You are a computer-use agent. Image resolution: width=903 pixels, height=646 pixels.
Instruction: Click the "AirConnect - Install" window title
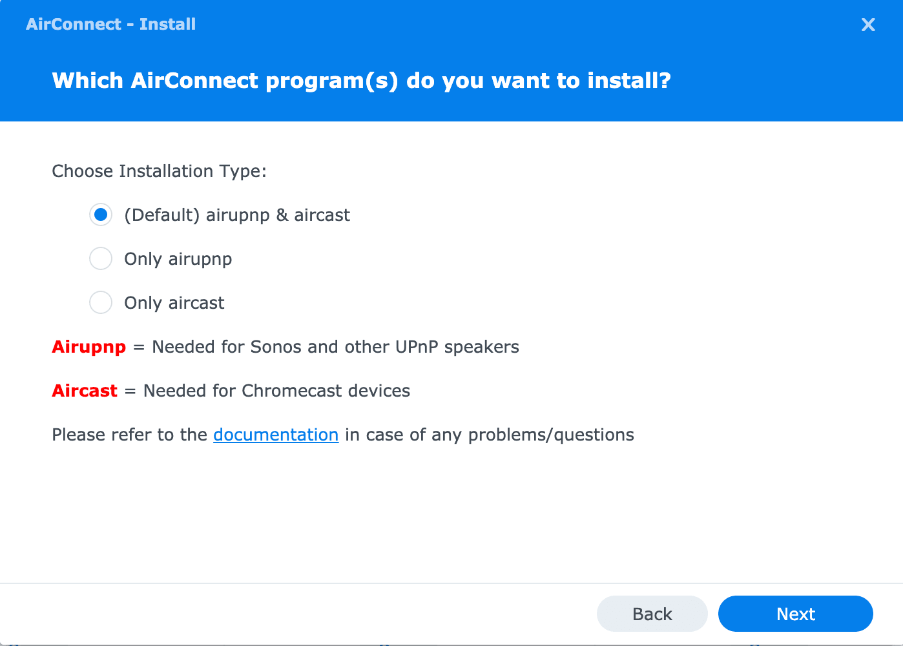click(x=110, y=25)
